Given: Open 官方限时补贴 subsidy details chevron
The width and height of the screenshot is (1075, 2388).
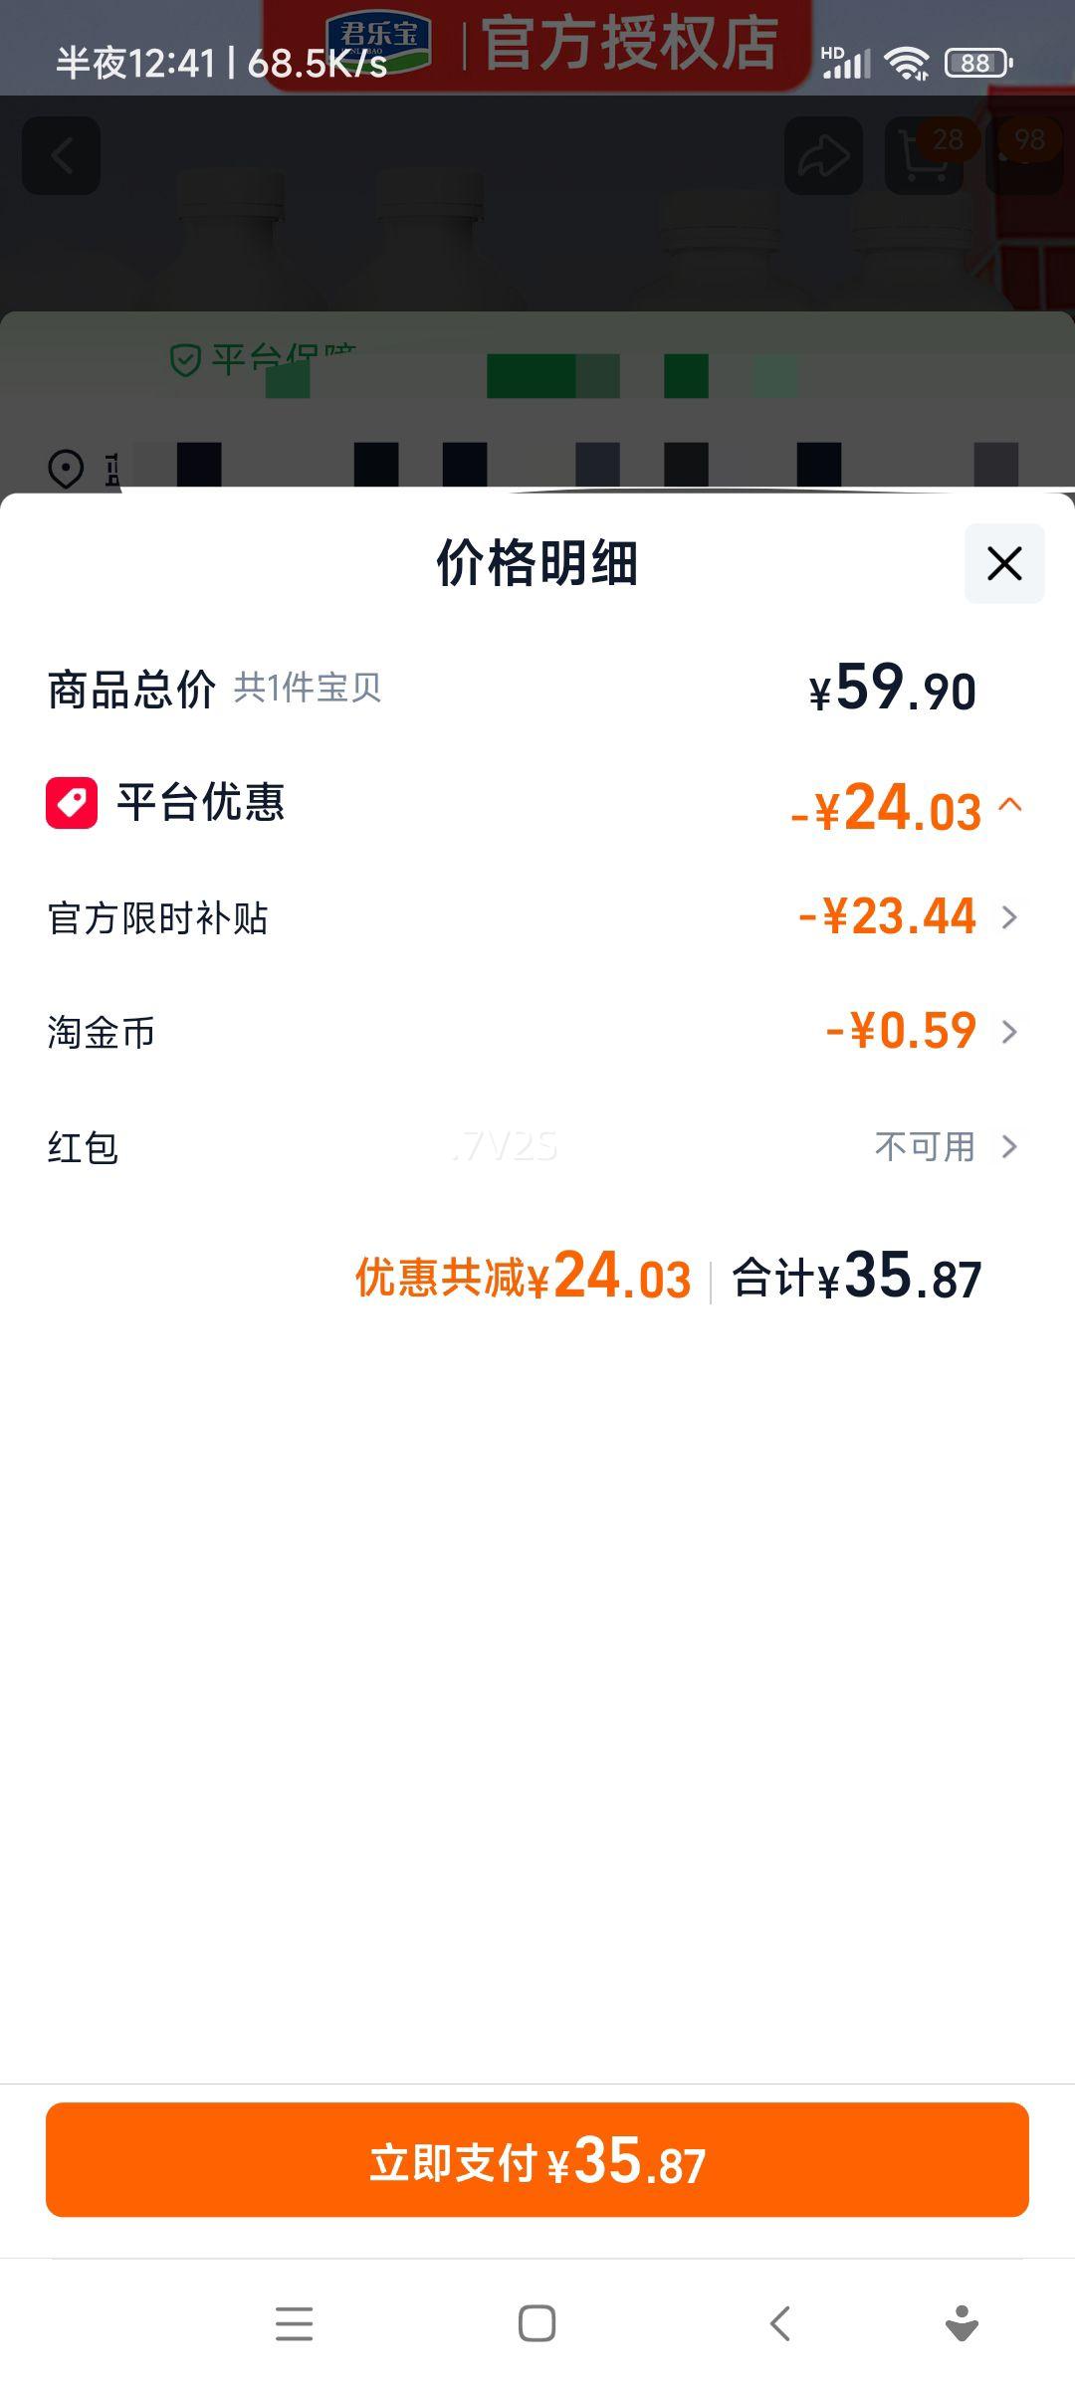Looking at the screenshot, I should point(1009,916).
